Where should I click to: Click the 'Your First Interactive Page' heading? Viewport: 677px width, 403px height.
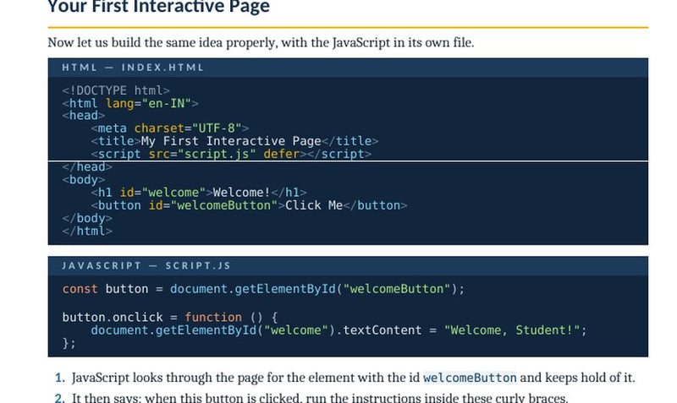coord(158,7)
